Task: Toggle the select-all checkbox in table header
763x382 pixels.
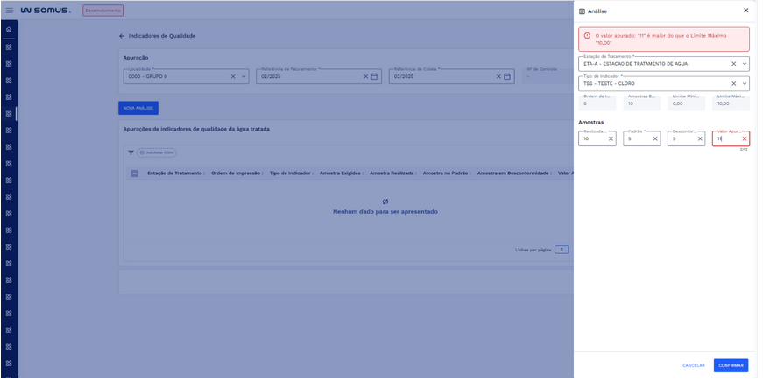Action: pyautogui.click(x=134, y=173)
